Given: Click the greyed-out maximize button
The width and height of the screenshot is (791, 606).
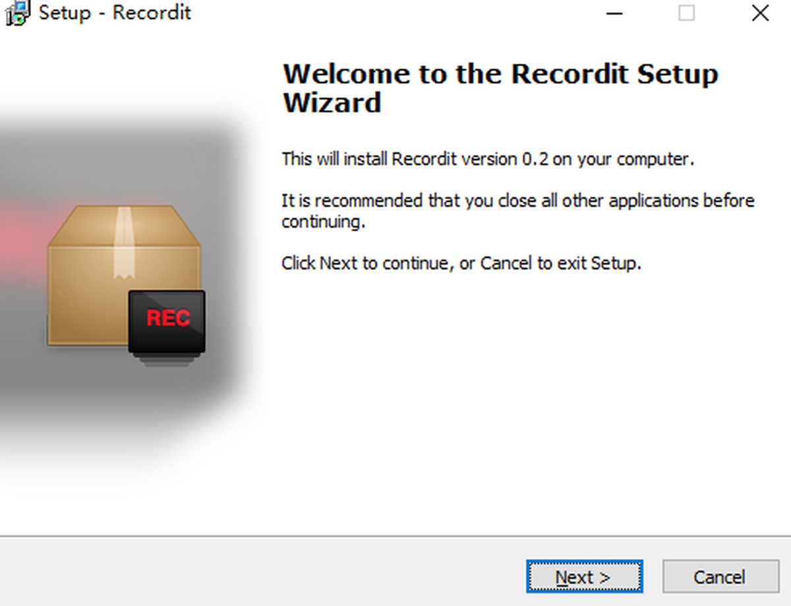Looking at the screenshot, I should point(687,13).
